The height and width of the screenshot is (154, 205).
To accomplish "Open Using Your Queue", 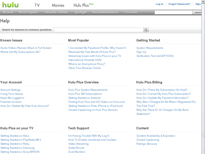I will (12, 94).
